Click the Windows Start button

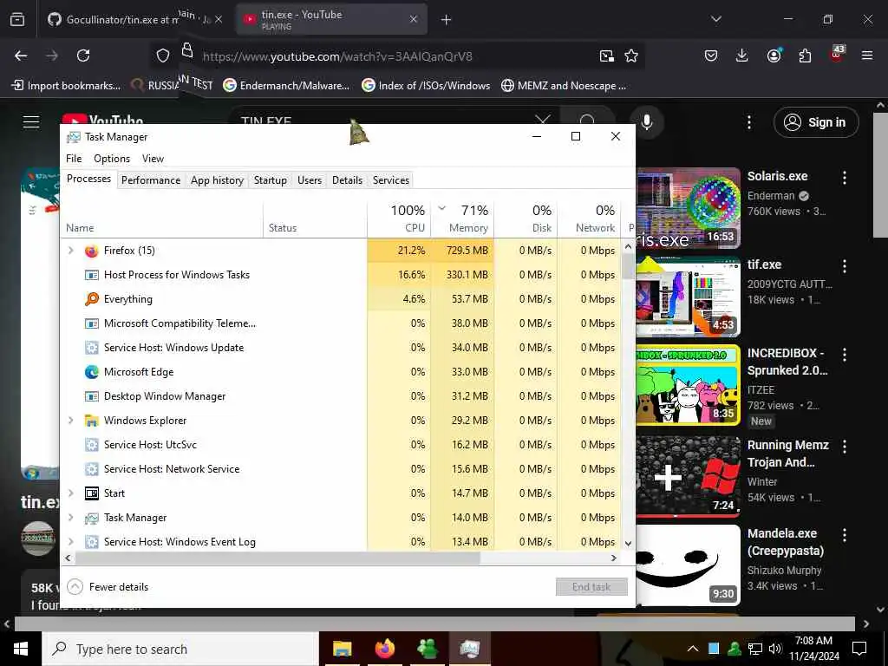pyautogui.click(x=21, y=649)
